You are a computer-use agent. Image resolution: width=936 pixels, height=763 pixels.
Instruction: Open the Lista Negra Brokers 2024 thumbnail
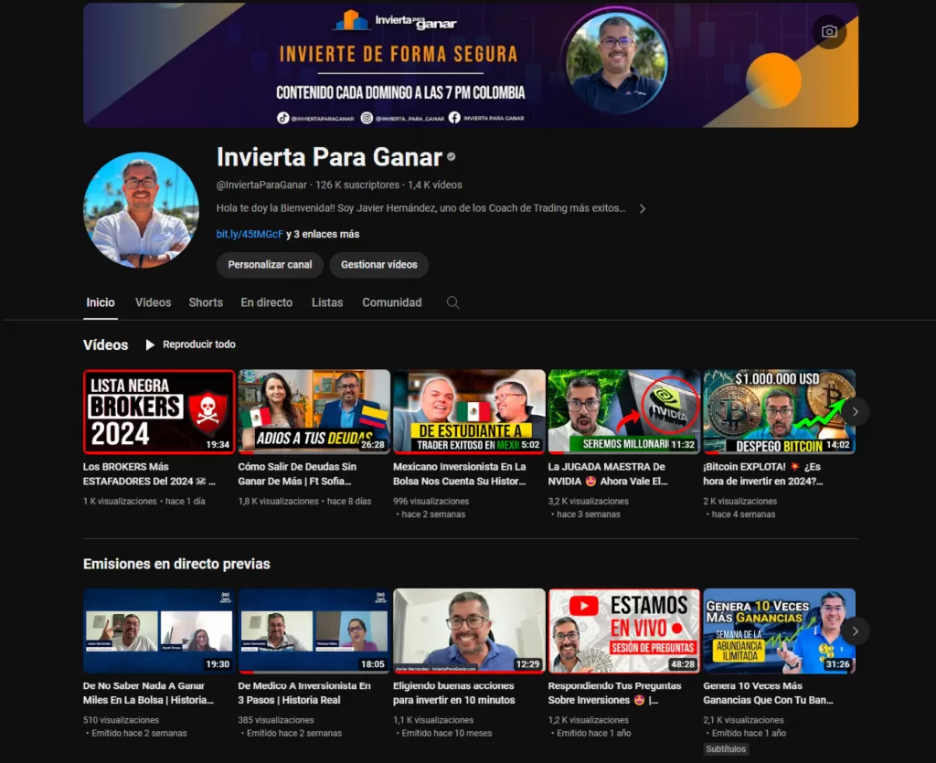(x=159, y=411)
